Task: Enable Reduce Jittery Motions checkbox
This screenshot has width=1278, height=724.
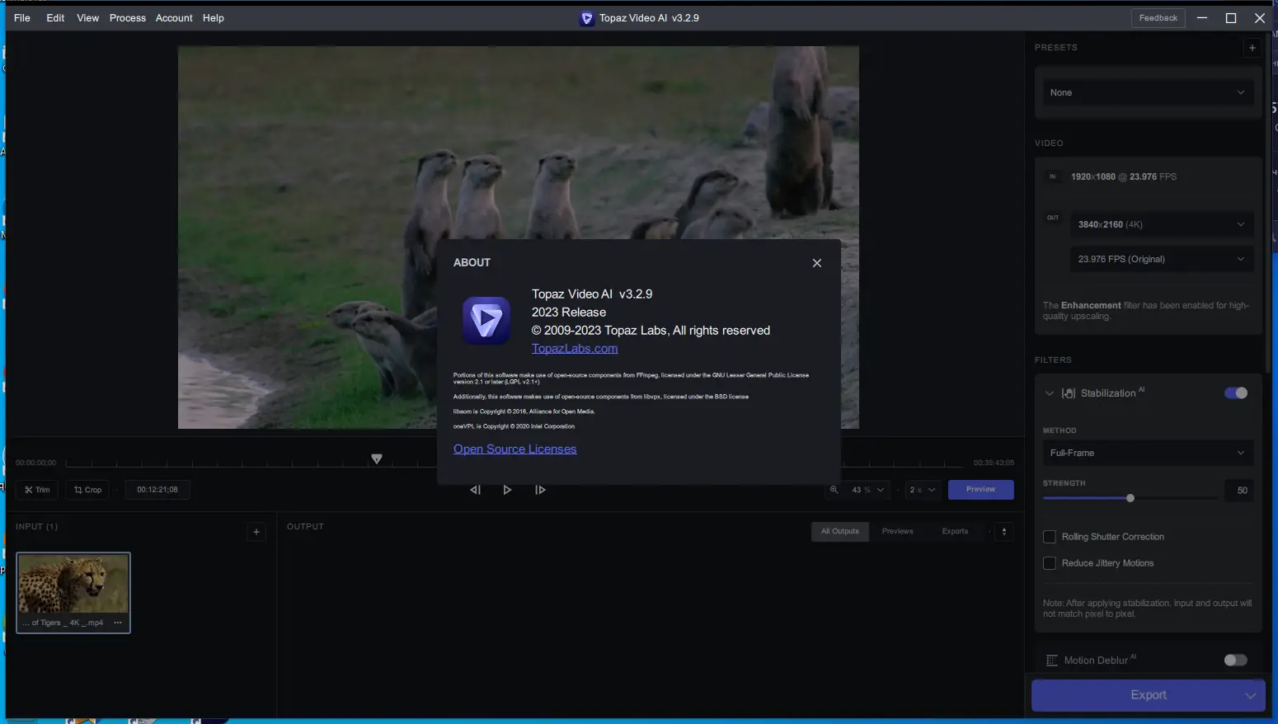Action: click(1050, 563)
